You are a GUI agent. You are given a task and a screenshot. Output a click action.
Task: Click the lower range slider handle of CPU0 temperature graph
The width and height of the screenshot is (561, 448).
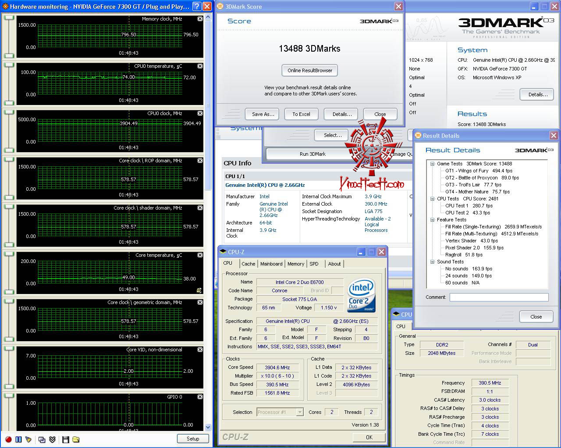click(x=9, y=102)
